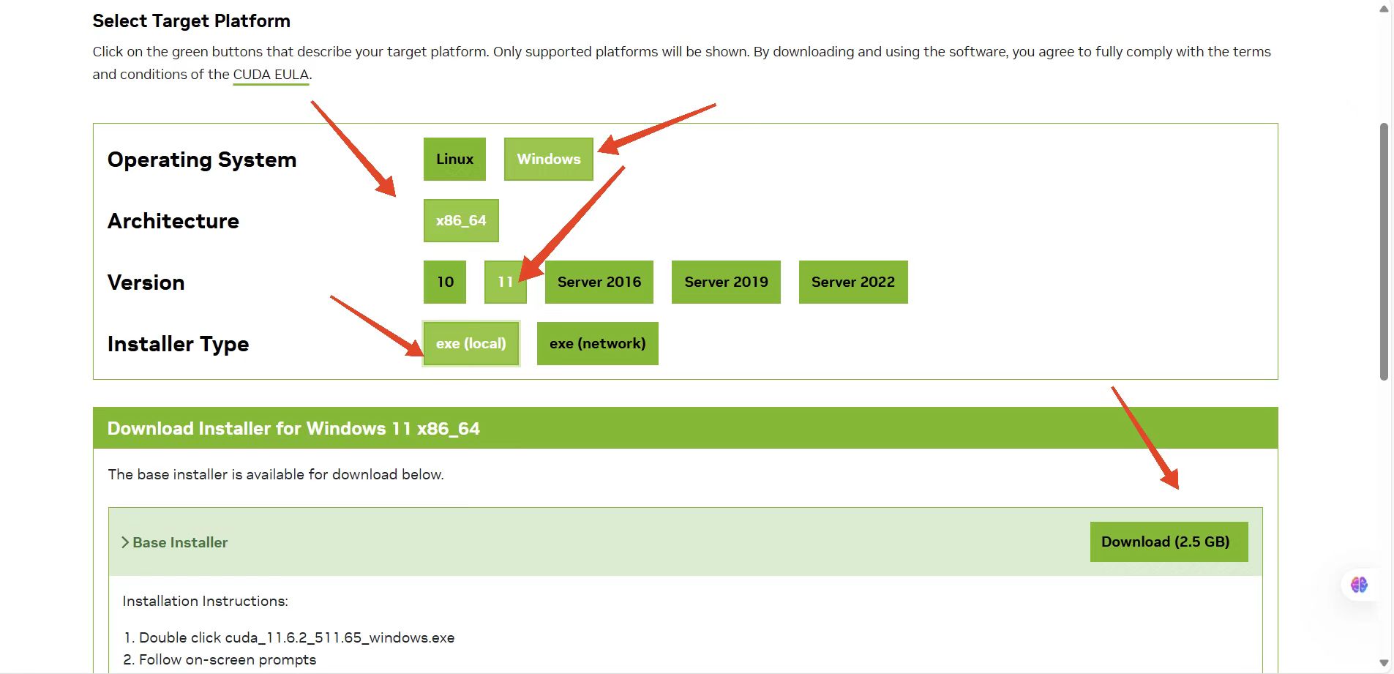Click the cuda_11.6.2_511.65_windows.exe instruction line
Image resolution: width=1394 pixels, height=674 pixels.
[x=289, y=637]
